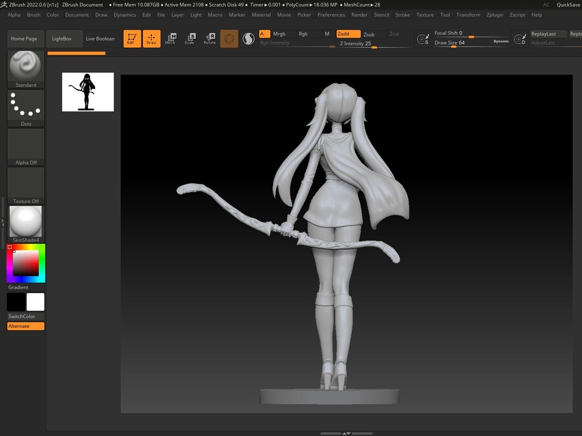Image resolution: width=582 pixels, height=436 pixels.
Task: Open the Stroke menu
Action: [402, 15]
